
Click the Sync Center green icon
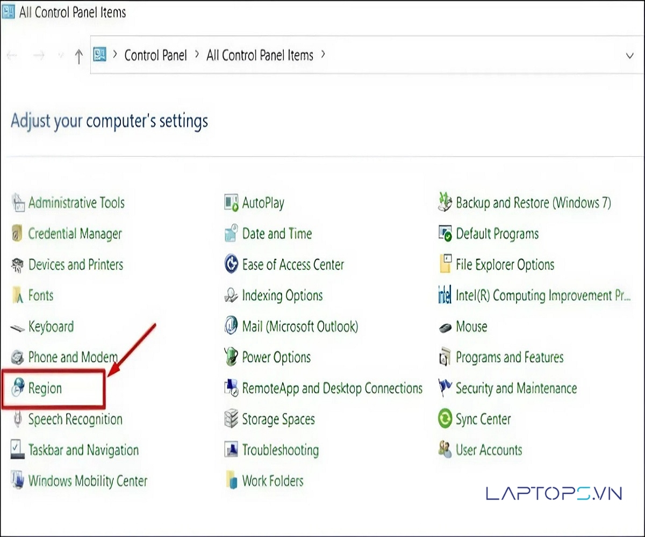point(445,419)
